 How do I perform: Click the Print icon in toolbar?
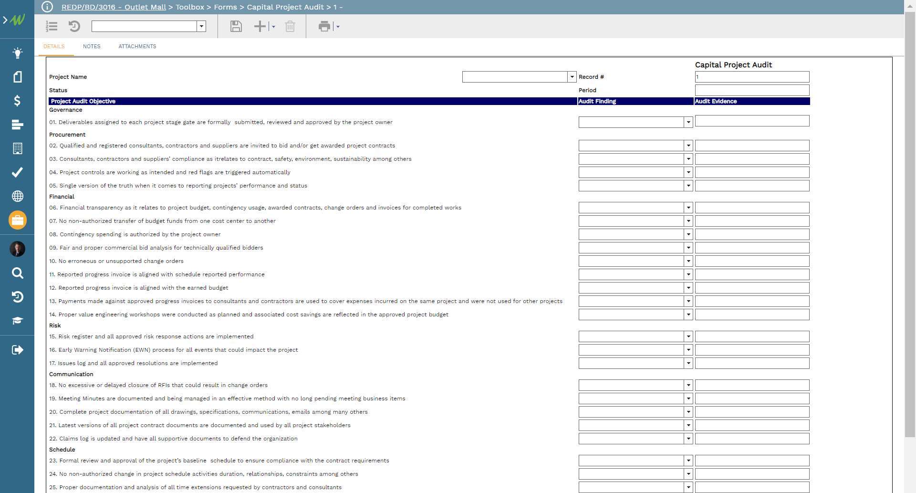pyautogui.click(x=324, y=26)
